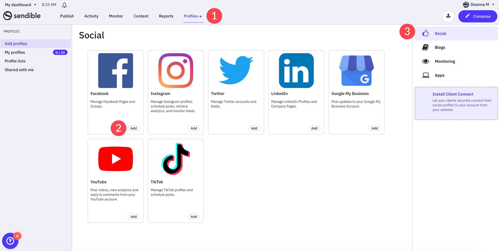Click the LinkedIn icon
Image resolution: width=499 pixels, height=251 pixels.
[x=296, y=70]
